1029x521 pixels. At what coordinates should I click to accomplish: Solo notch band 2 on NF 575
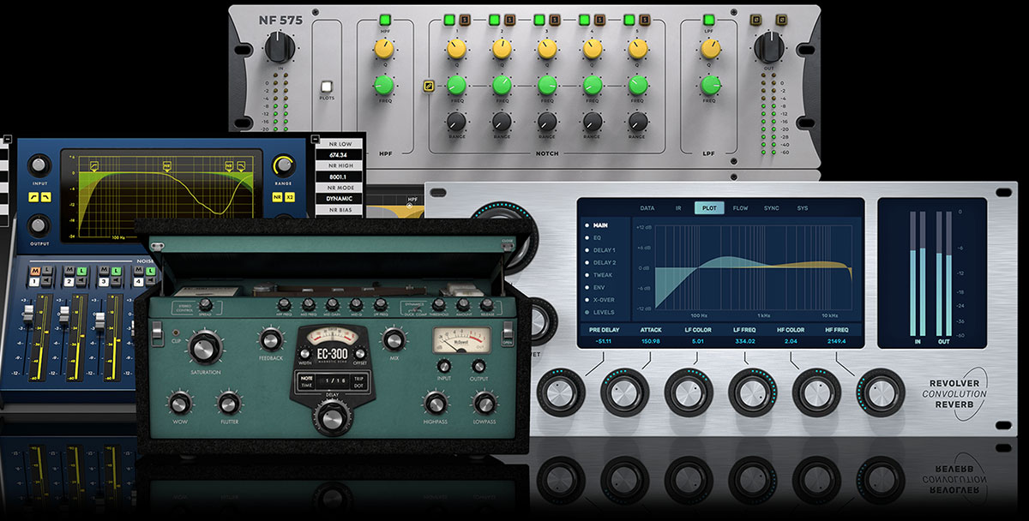(508, 19)
